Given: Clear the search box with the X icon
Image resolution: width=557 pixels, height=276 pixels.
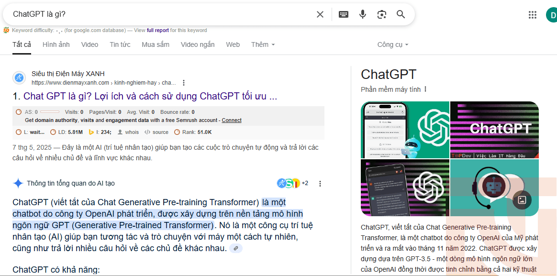Looking at the screenshot, I should [x=320, y=14].
